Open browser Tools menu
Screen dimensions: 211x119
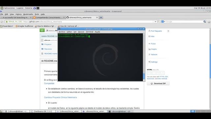[x=37, y=14]
